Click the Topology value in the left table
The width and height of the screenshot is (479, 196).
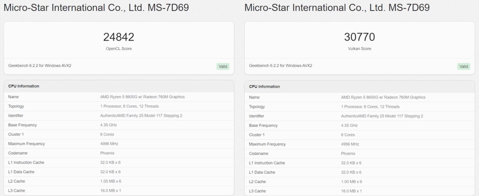(129, 106)
